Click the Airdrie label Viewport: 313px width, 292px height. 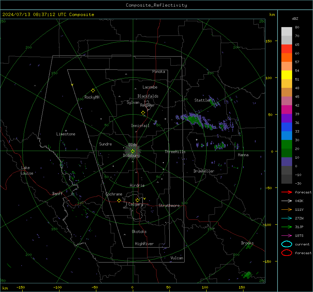click(x=137, y=185)
